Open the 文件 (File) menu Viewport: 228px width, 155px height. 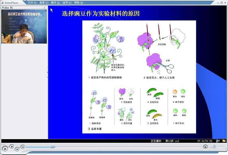click(32, 3)
